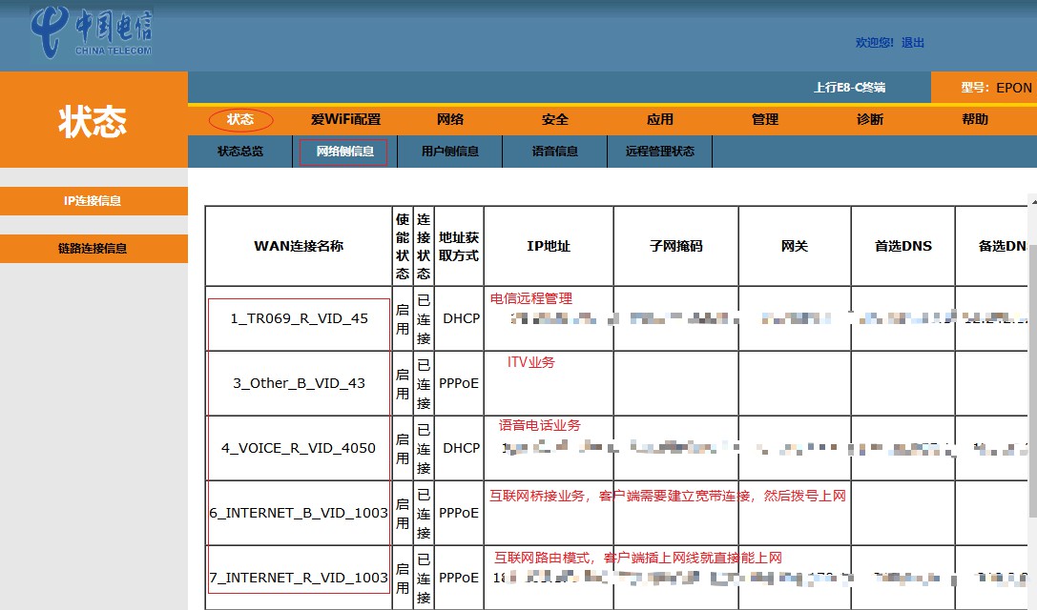Viewport: 1037px width, 610px height.
Task: Open the 帮助 menu
Action: tap(973, 119)
